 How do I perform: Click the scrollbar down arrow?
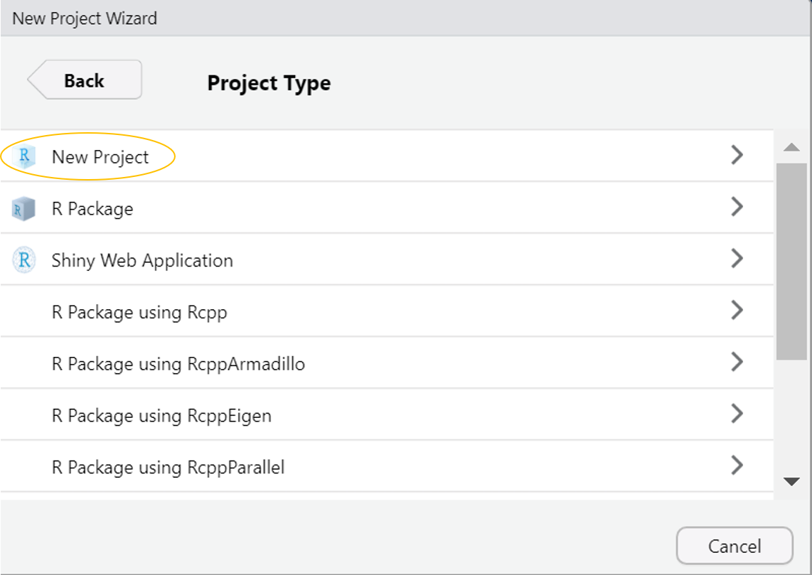click(791, 482)
